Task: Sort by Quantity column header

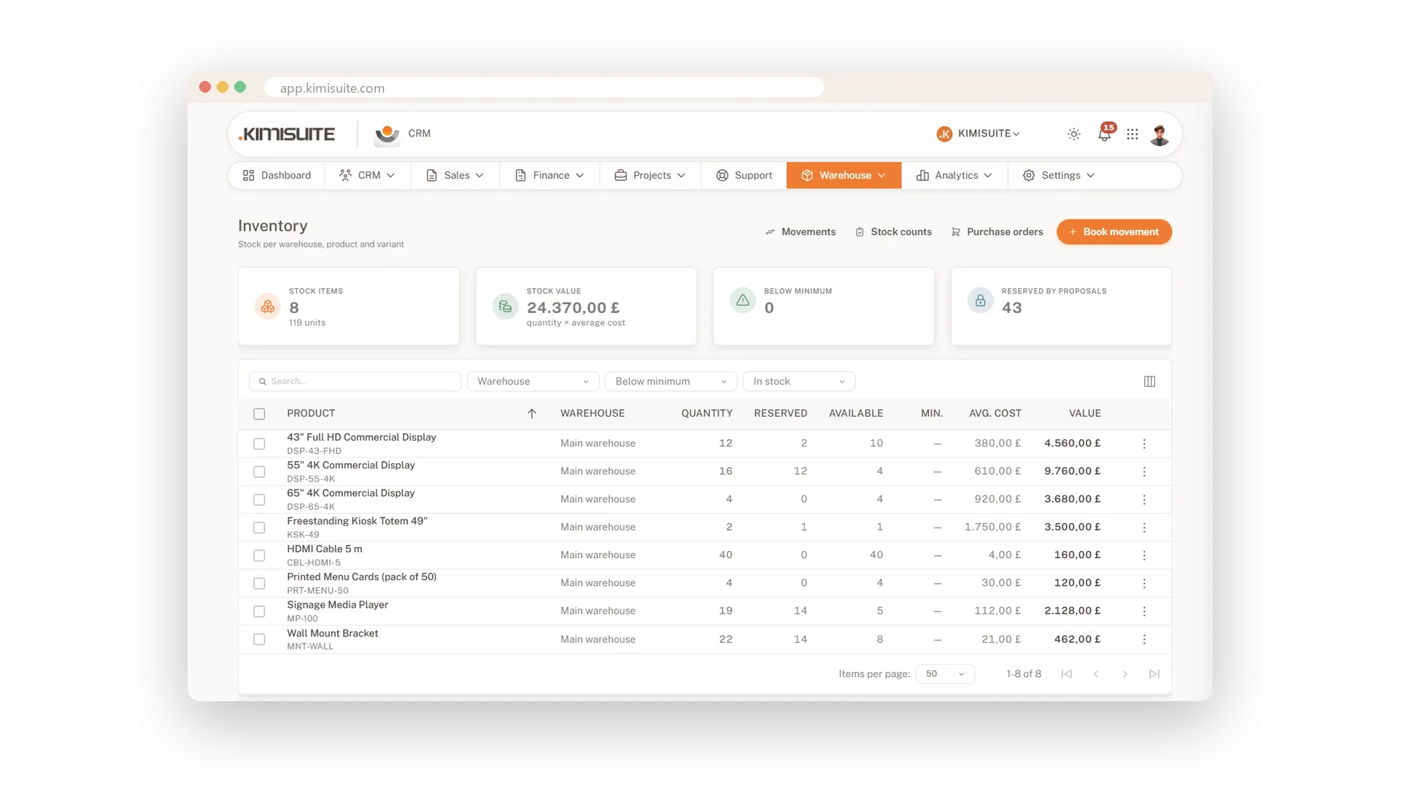Action: [x=706, y=414]
